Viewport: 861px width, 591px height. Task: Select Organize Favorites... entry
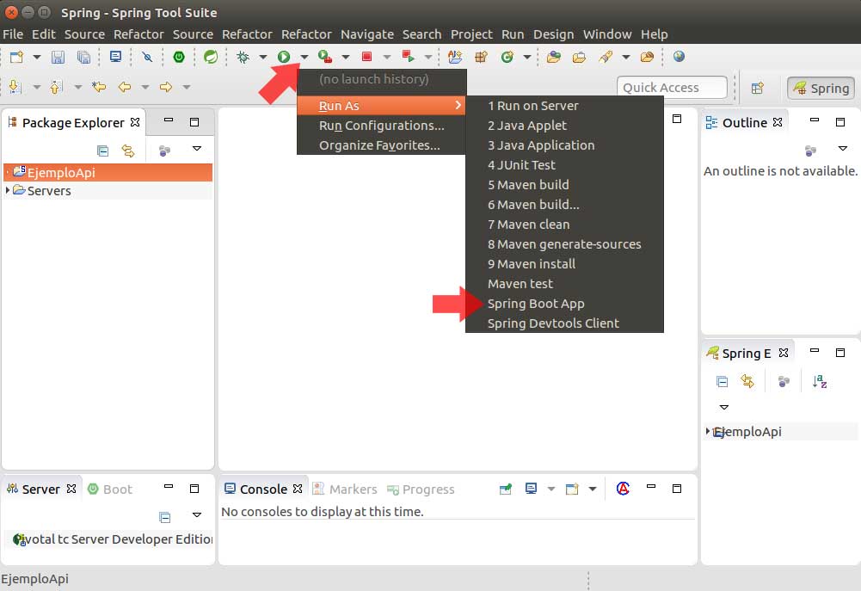coord(381,145)
